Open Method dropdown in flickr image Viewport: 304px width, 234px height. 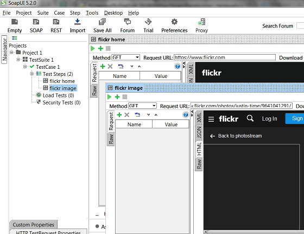(142, 106)
